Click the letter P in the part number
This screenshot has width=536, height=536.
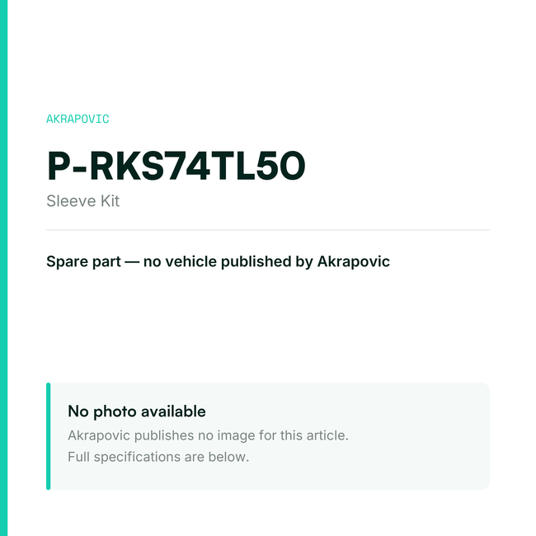59,166
